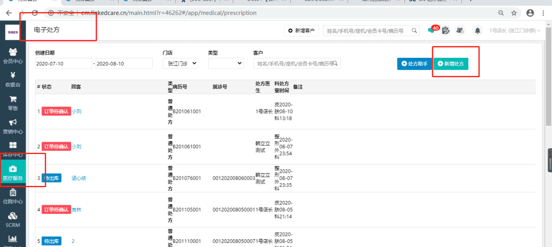552x247 pixels.
Task: Expand the 类型 type dropdown
Action: click(225, 63)
